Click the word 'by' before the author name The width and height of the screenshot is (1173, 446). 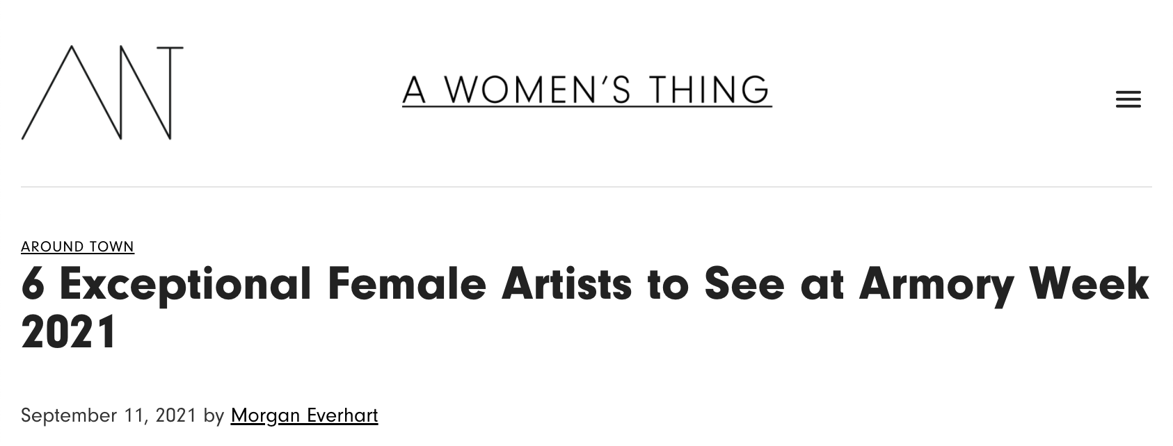pos(214,415)
